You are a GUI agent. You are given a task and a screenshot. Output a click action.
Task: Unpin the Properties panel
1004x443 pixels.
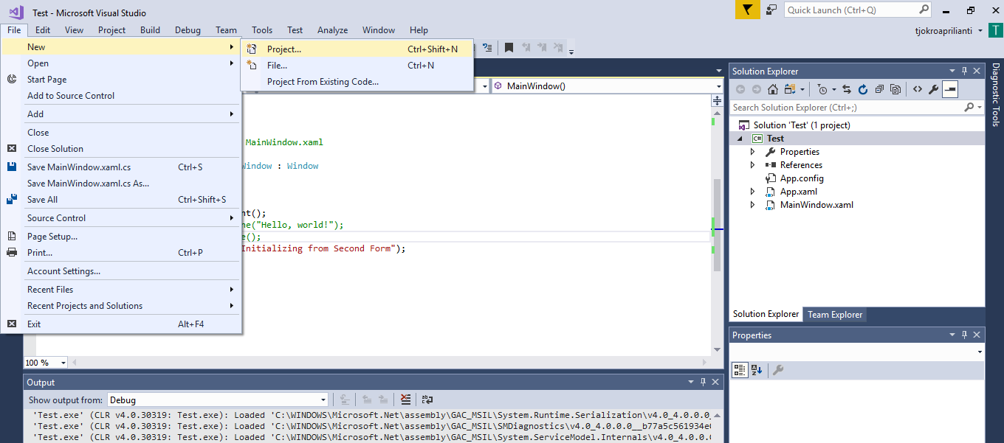964,335
